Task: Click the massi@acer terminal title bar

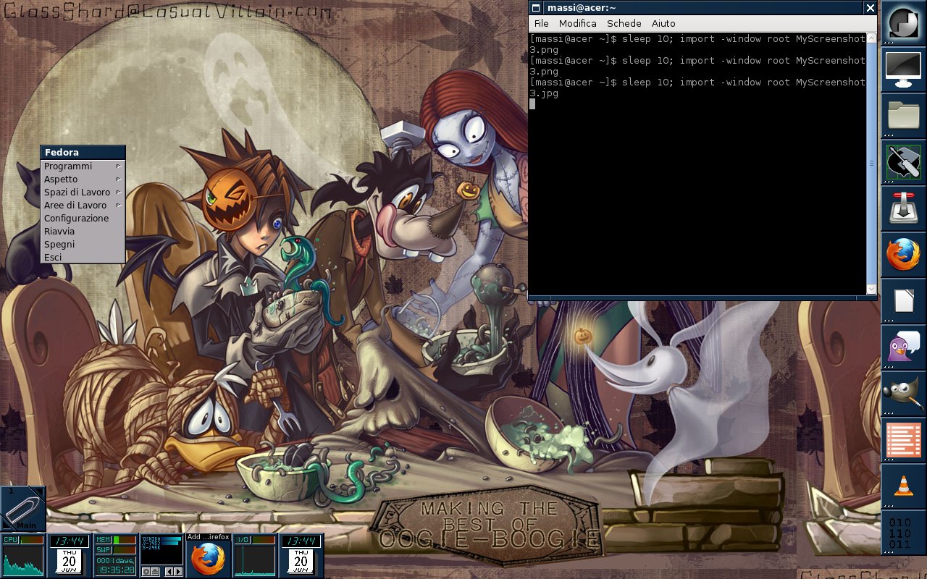Action: 702,7
